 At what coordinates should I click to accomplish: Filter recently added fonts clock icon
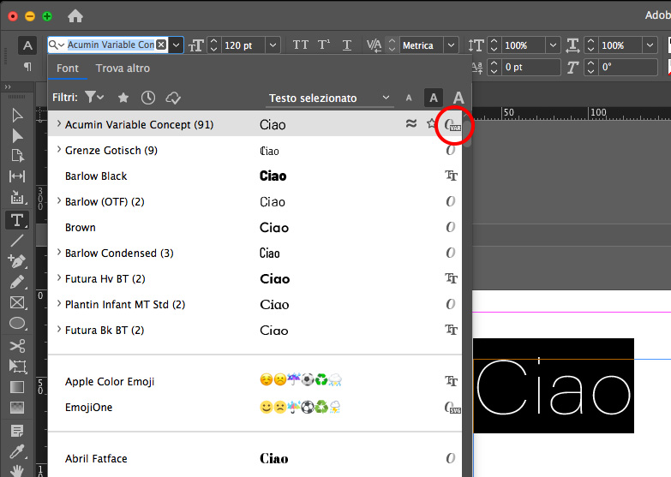coord(148,98)
